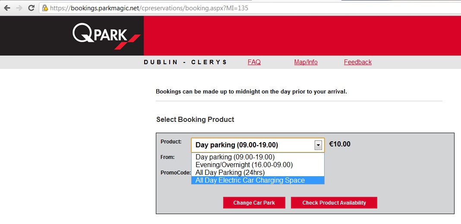Reload the booking page

[31, 8]
